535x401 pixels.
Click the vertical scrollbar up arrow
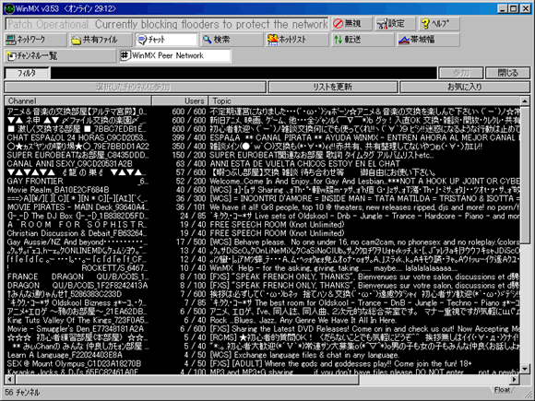525,100
